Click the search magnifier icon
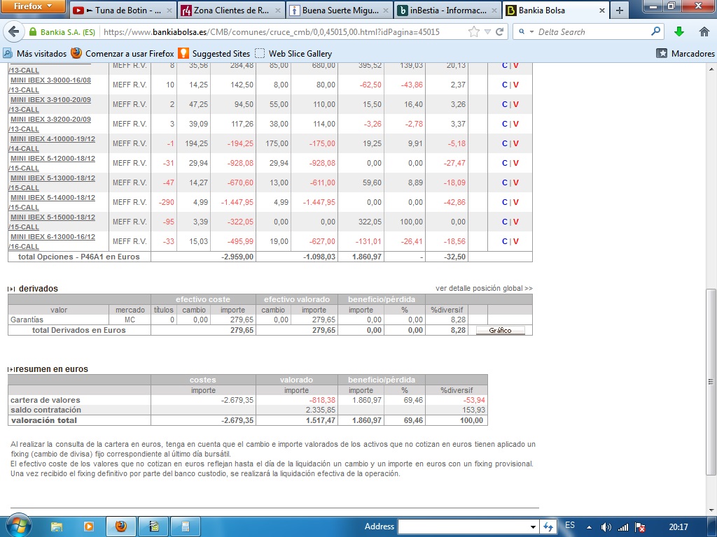 pos(655,32)
